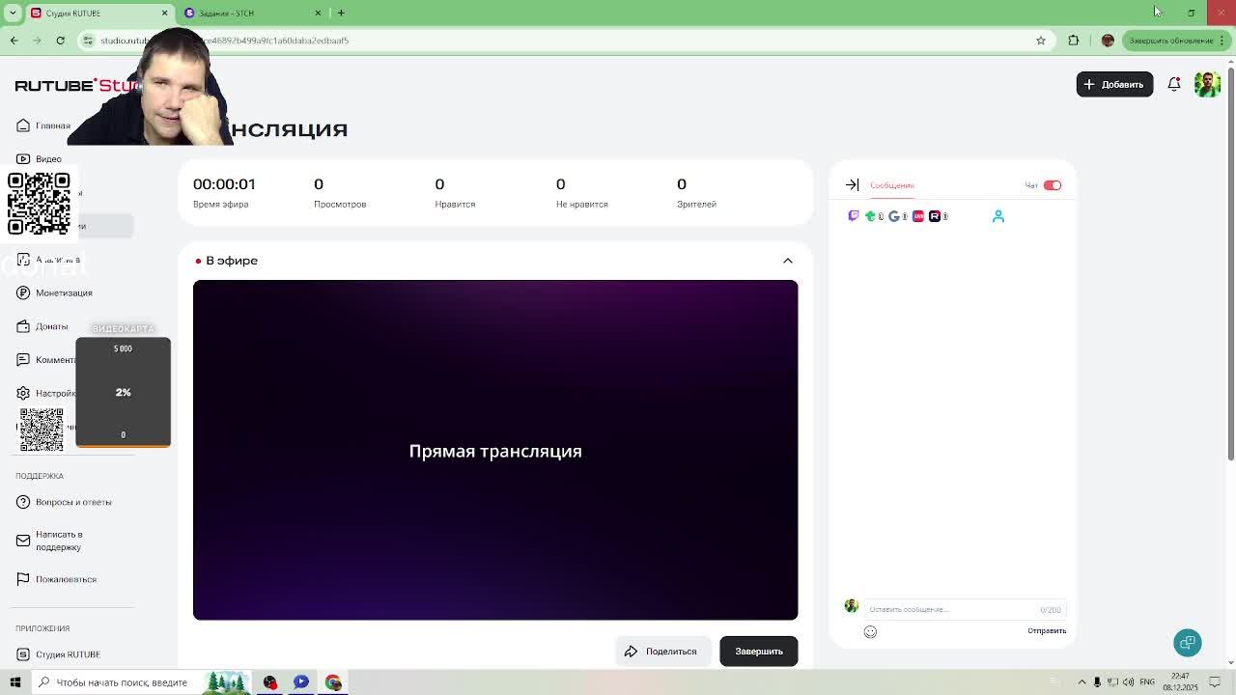This screenshot has width=1236, height=695.
Task: Show hidden system tray icons
Action: coord(1082,682)
